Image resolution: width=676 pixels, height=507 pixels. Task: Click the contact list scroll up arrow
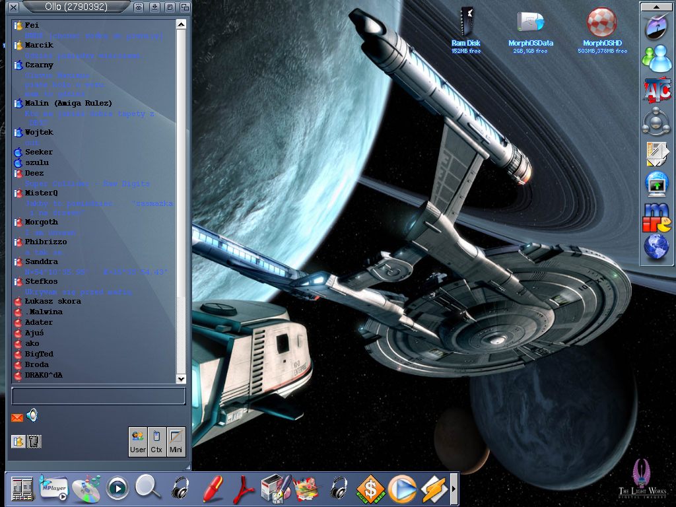(181, 24)
